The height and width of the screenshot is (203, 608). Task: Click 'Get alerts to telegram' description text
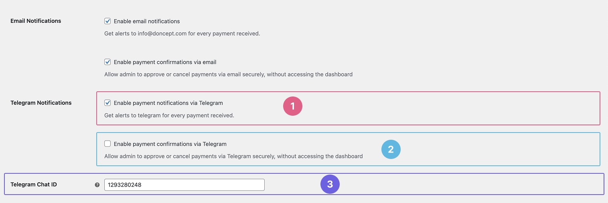coord(169,115)
